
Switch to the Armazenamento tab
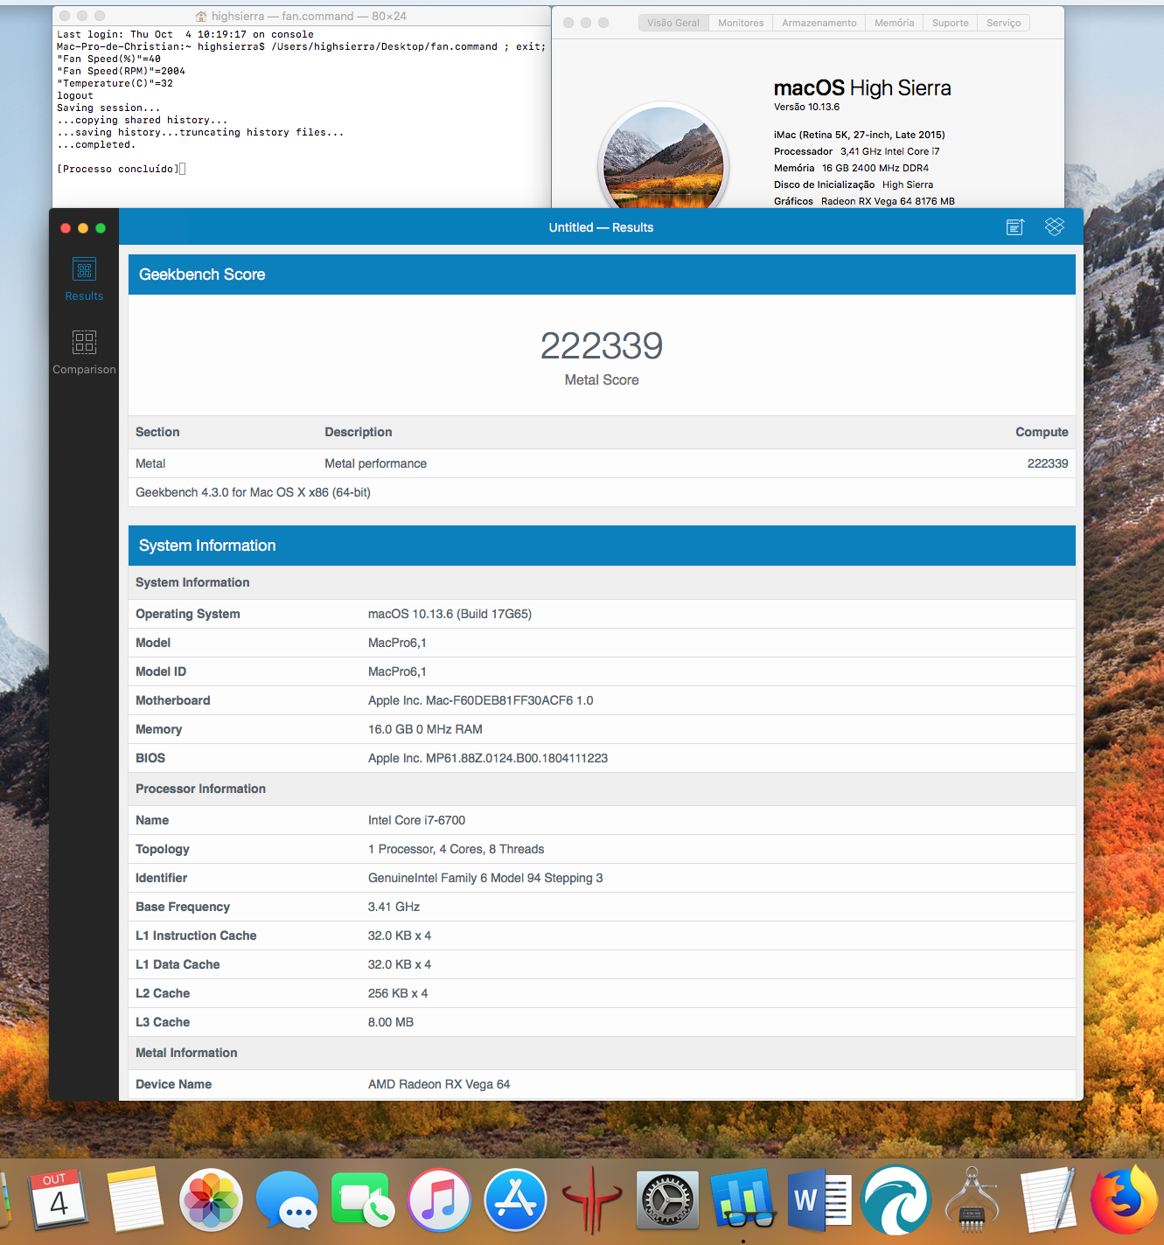[819, 23]
